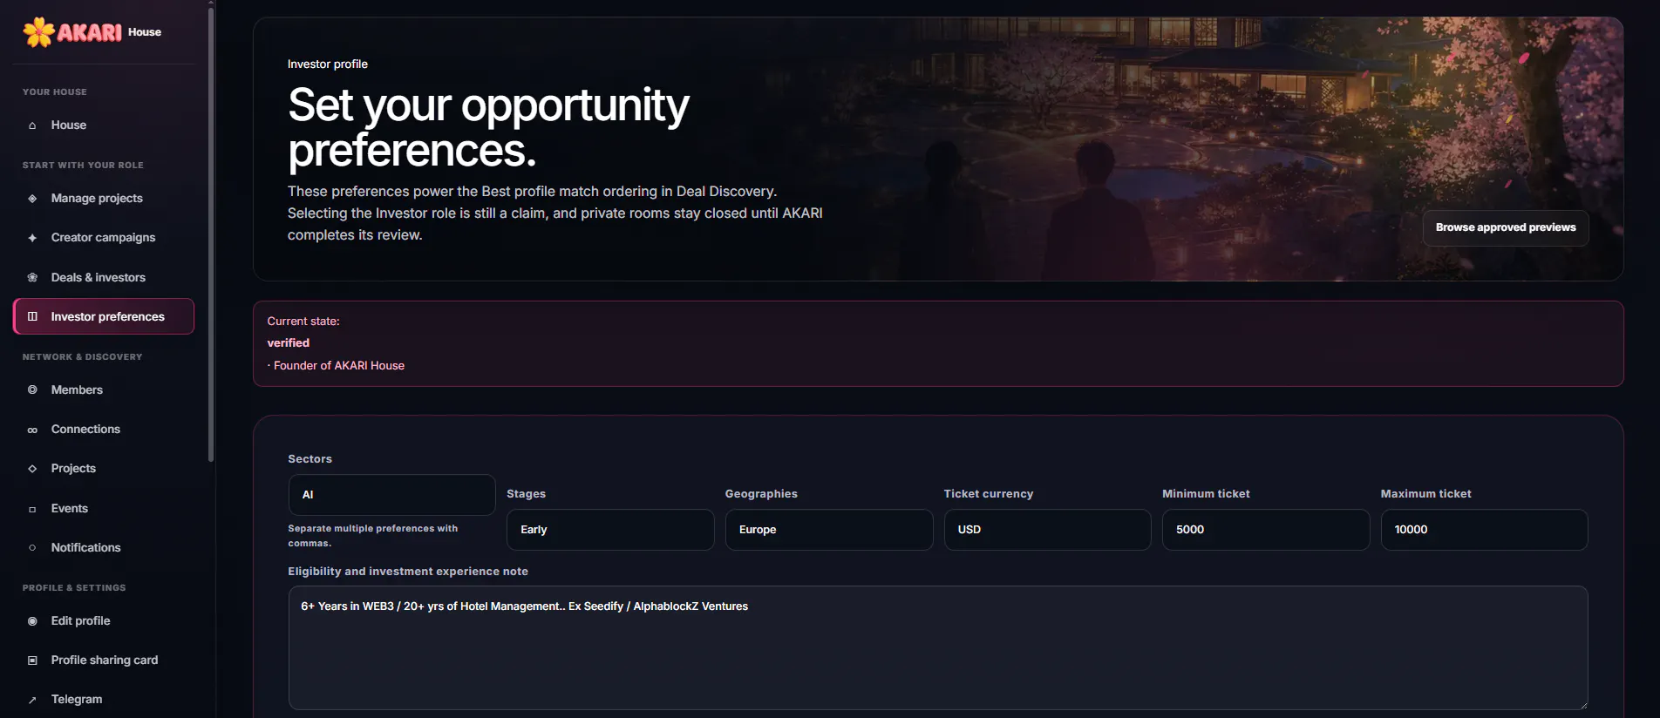Focus the Maximum ticket field
This screenshot has width=1660, height=718.
coord(1484,530)
